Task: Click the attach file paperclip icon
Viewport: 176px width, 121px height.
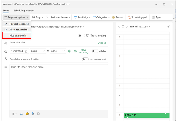Action: pyautogui.click(x=13, y=114)
